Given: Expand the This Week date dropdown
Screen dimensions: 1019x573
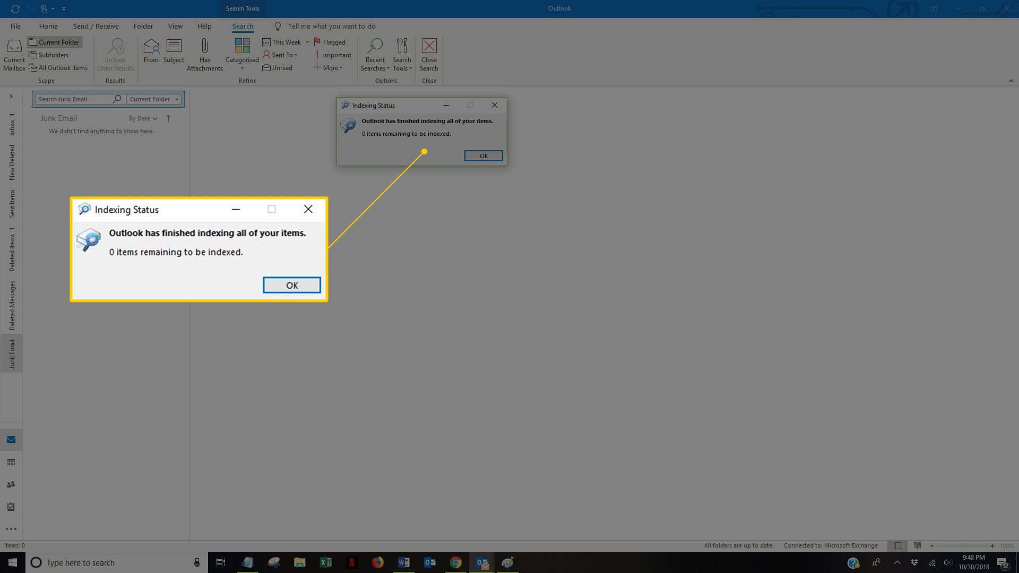Looking at the screenshot, I should (307, 42).
